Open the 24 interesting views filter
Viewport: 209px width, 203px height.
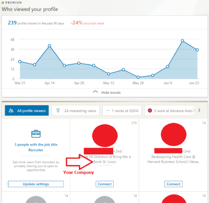pyautogui.click(x=76, y=110)
